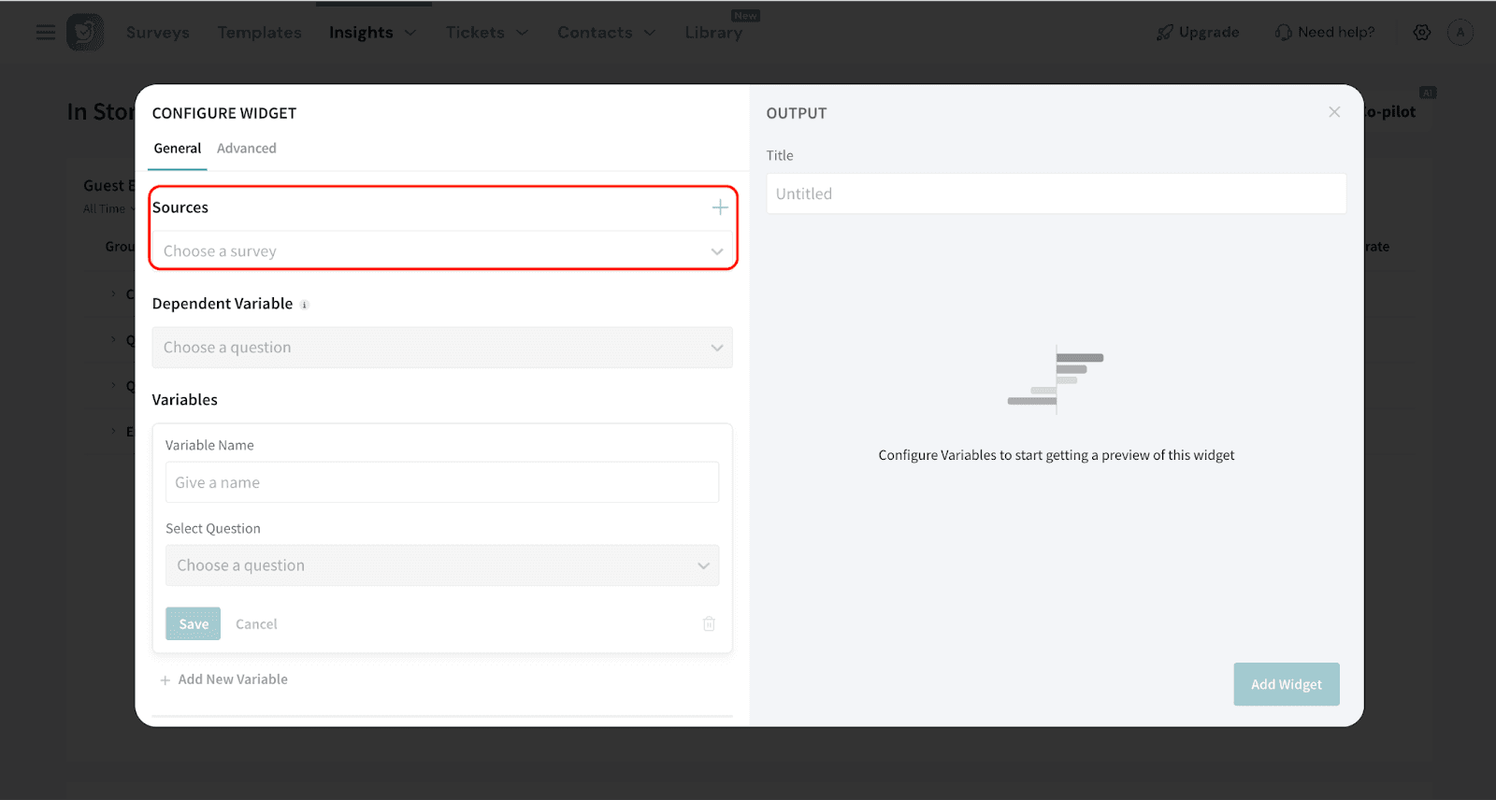Open the hamburger menu icon
This screenshot has height=800, width=1496.
pos(45,33)
